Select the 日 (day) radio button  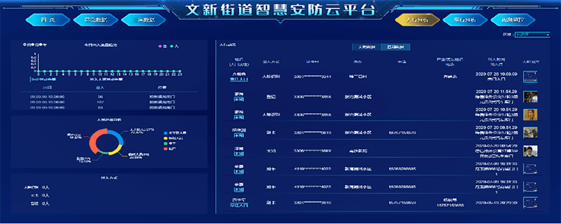point(24,45)
